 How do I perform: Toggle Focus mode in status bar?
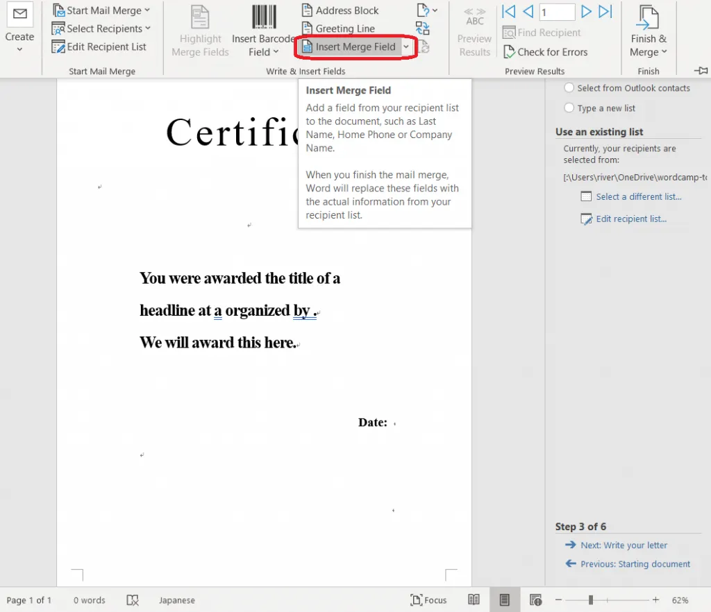coord(428,600)
